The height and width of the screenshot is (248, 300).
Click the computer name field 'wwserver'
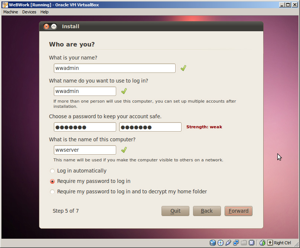coord(85,150)
